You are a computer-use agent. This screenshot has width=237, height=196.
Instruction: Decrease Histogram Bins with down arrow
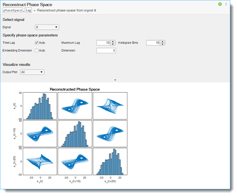coord(162,44)
